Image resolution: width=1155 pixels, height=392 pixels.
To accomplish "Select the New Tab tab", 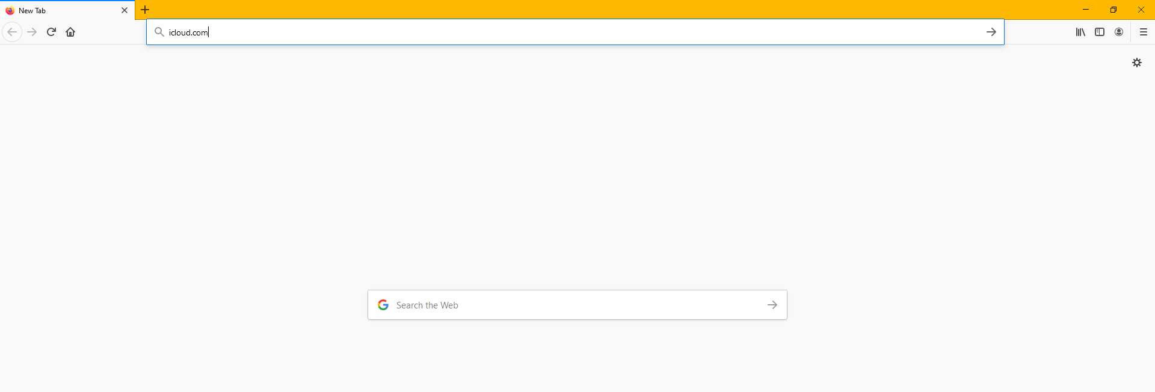I will (67, 10).
